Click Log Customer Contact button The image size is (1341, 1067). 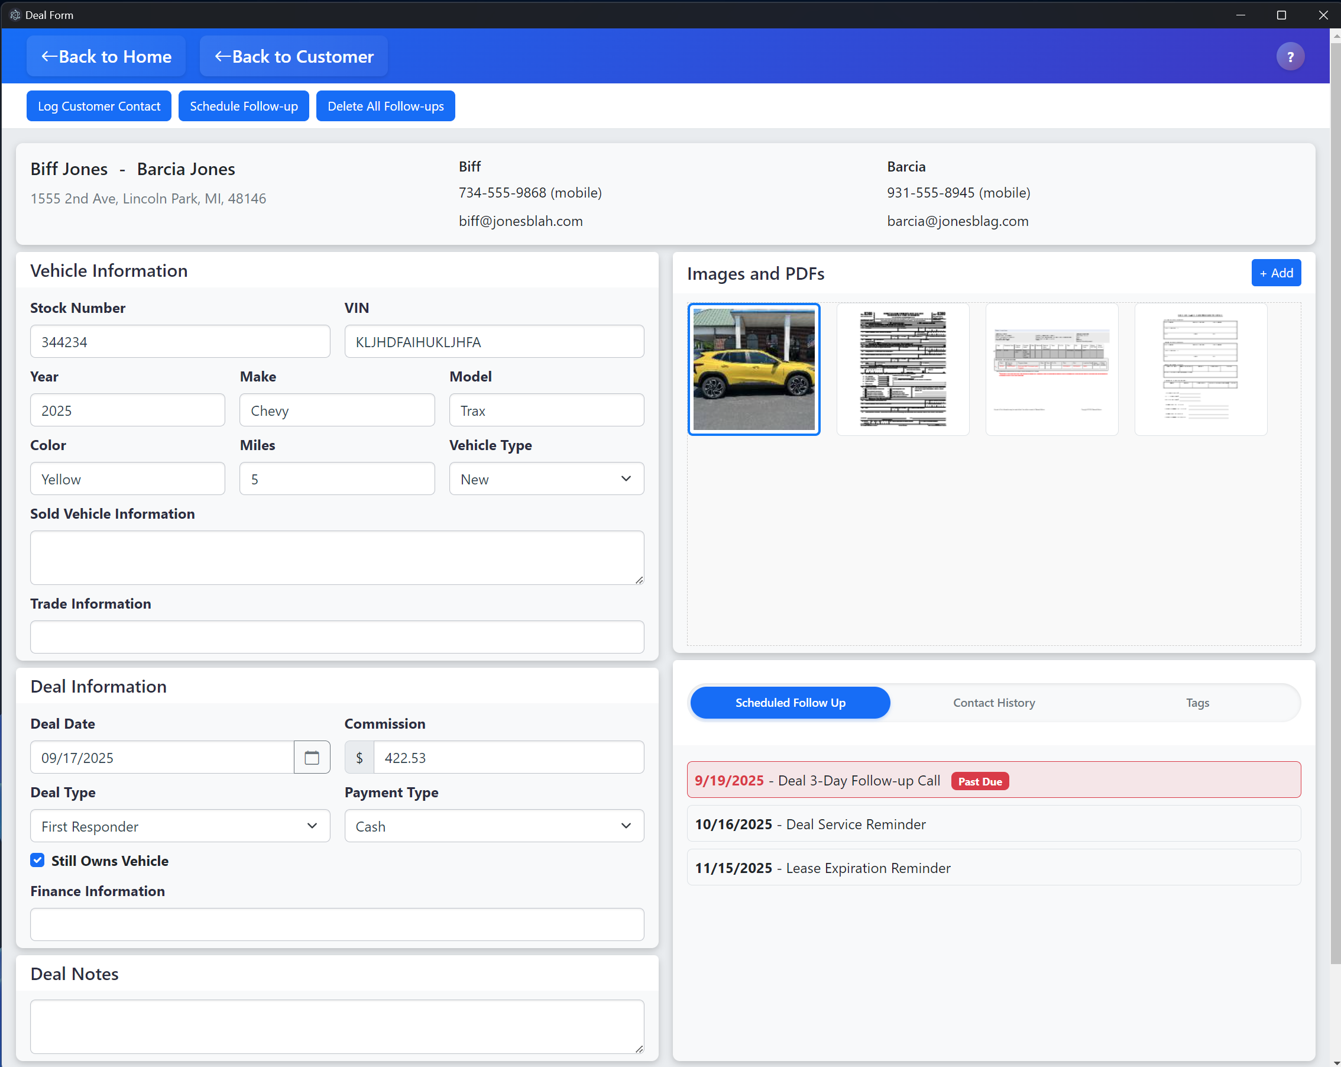pos(99,106)
